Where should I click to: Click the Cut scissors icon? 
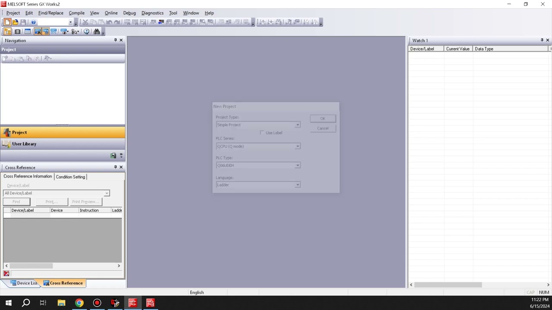click(x=85, y=22)
